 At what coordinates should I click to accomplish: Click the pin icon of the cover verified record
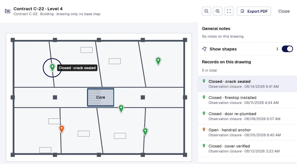tap(204, 146)
